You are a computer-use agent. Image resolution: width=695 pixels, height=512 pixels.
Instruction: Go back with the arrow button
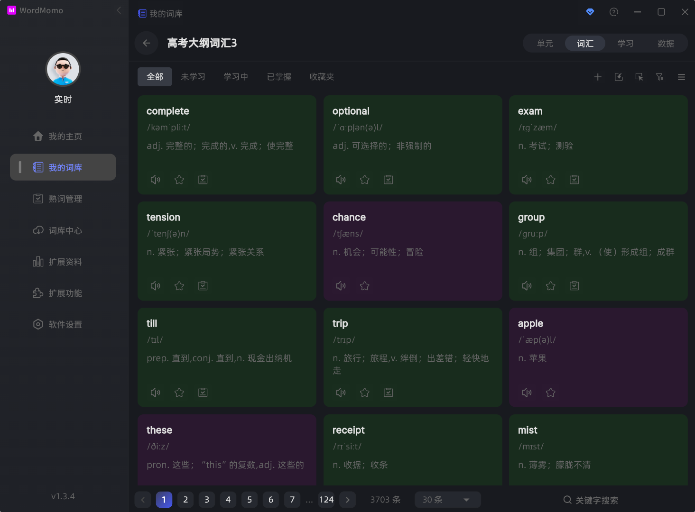pyautogui.click(x=147, y=43)
